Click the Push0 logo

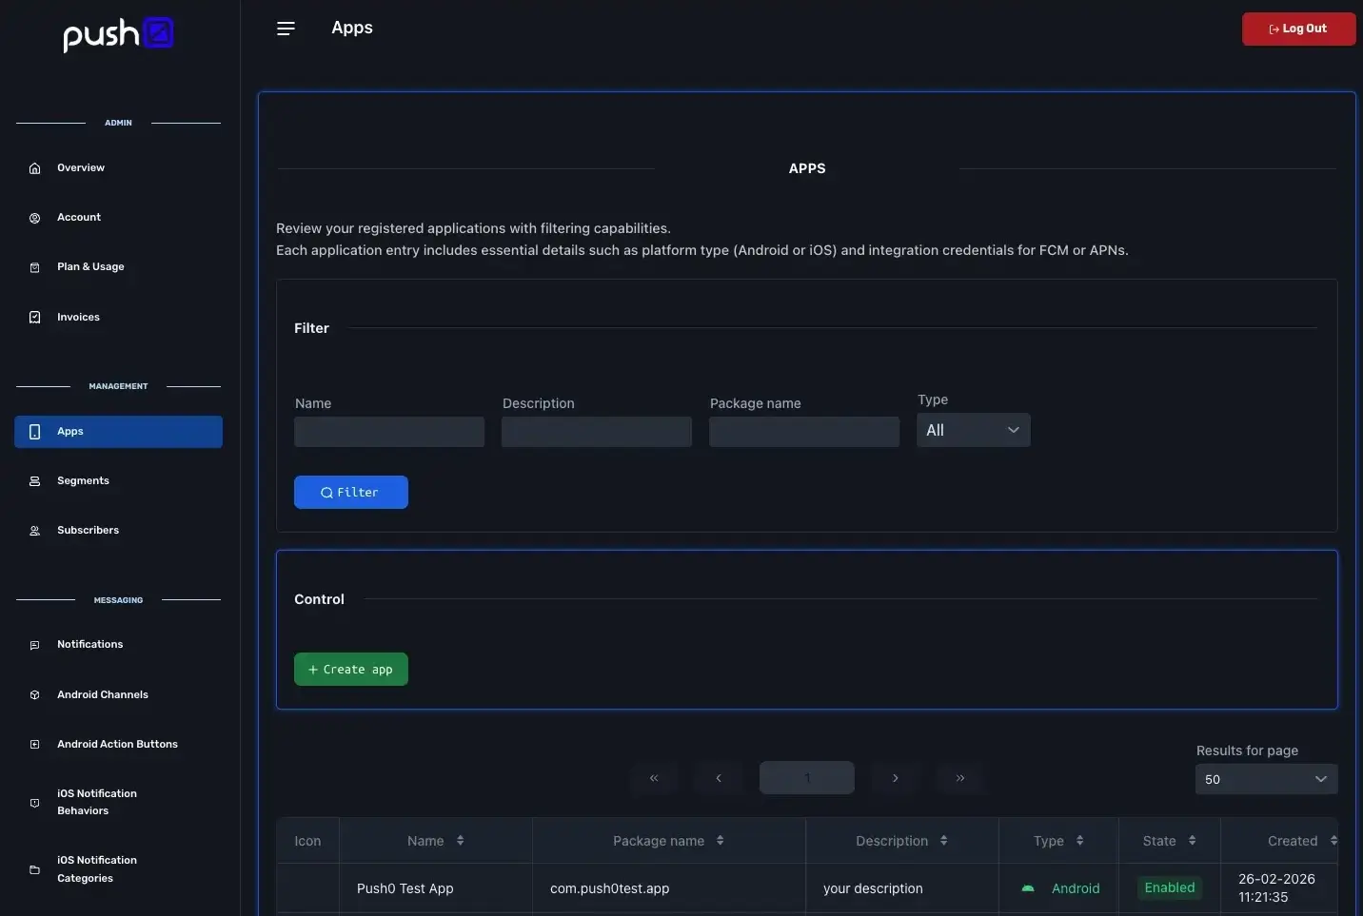point(118,34)
